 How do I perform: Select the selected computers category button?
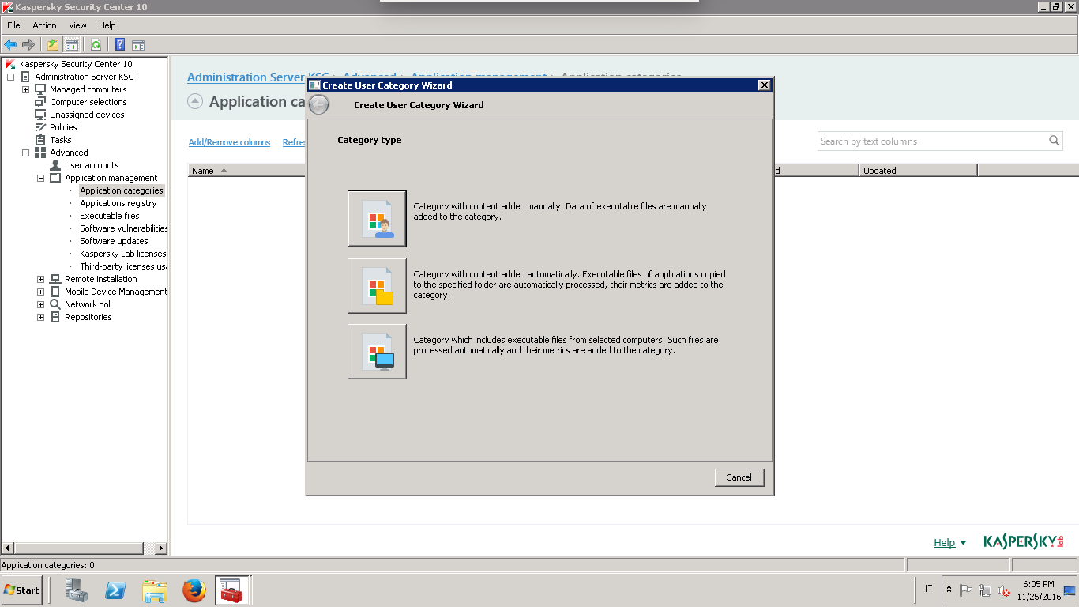[377, 352]
